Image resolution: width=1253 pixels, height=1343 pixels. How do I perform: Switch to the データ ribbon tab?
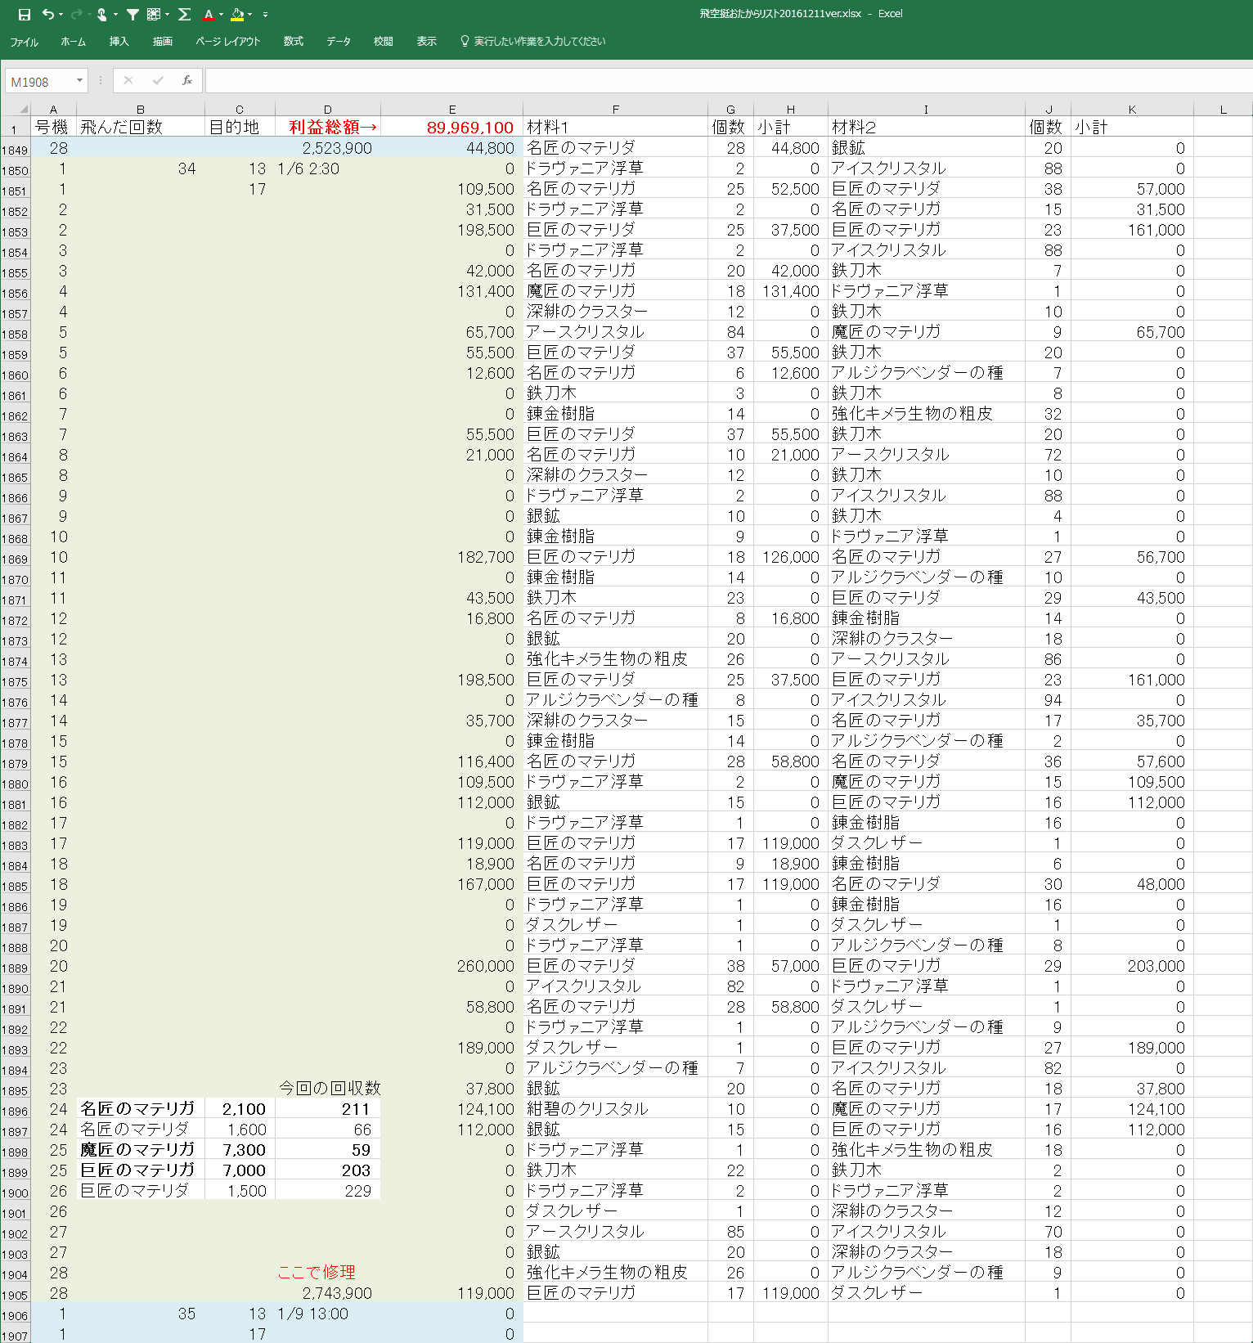(339, 41)
